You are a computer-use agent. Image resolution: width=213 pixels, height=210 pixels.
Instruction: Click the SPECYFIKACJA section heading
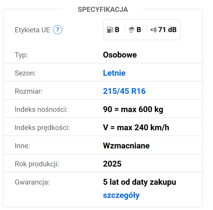(x=103, y=9)
